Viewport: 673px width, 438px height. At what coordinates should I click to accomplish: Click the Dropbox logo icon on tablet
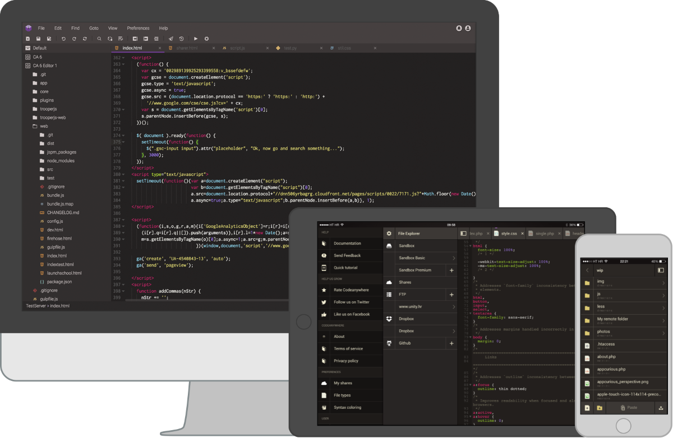(x=389, y=319)
